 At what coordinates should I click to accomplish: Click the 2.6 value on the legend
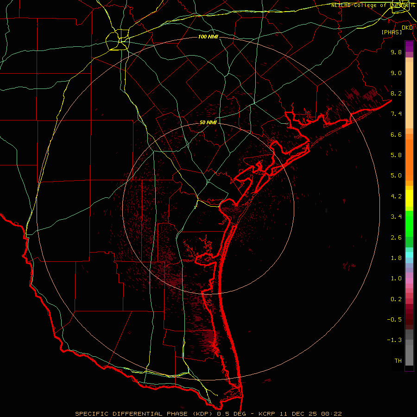point(396,238)
